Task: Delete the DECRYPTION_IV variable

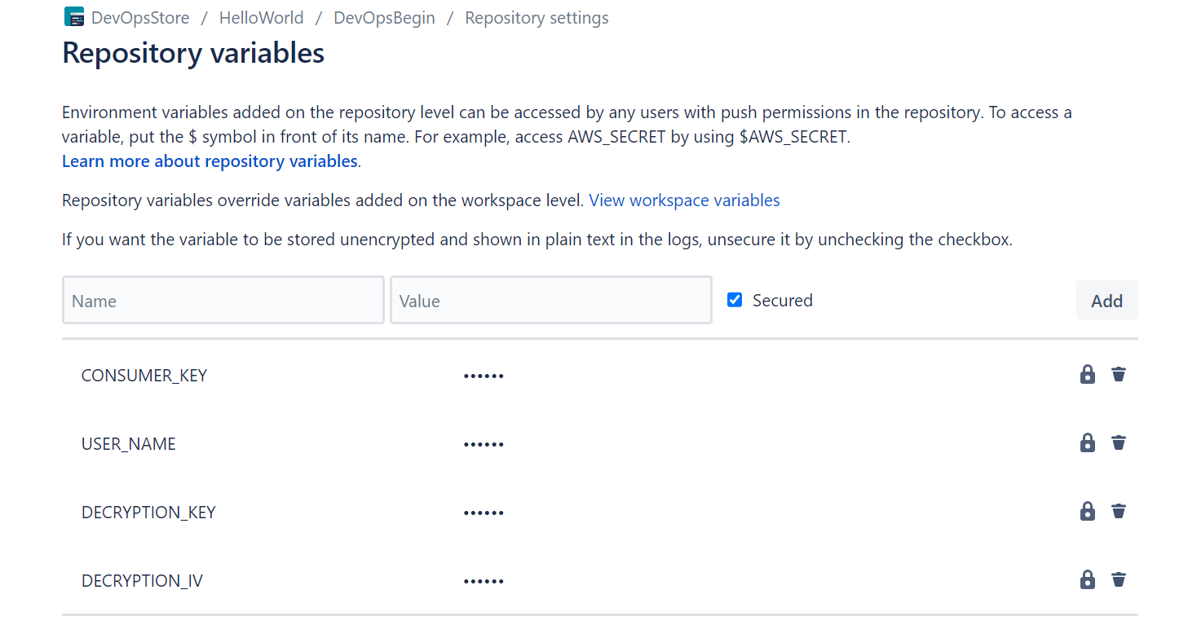Action: (x=1118, y=579)
